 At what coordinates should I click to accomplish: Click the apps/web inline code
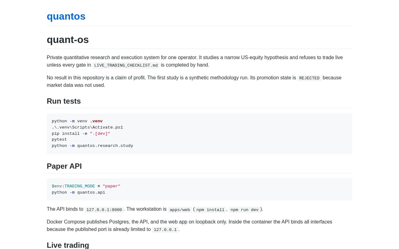click(x=180, y=210)
